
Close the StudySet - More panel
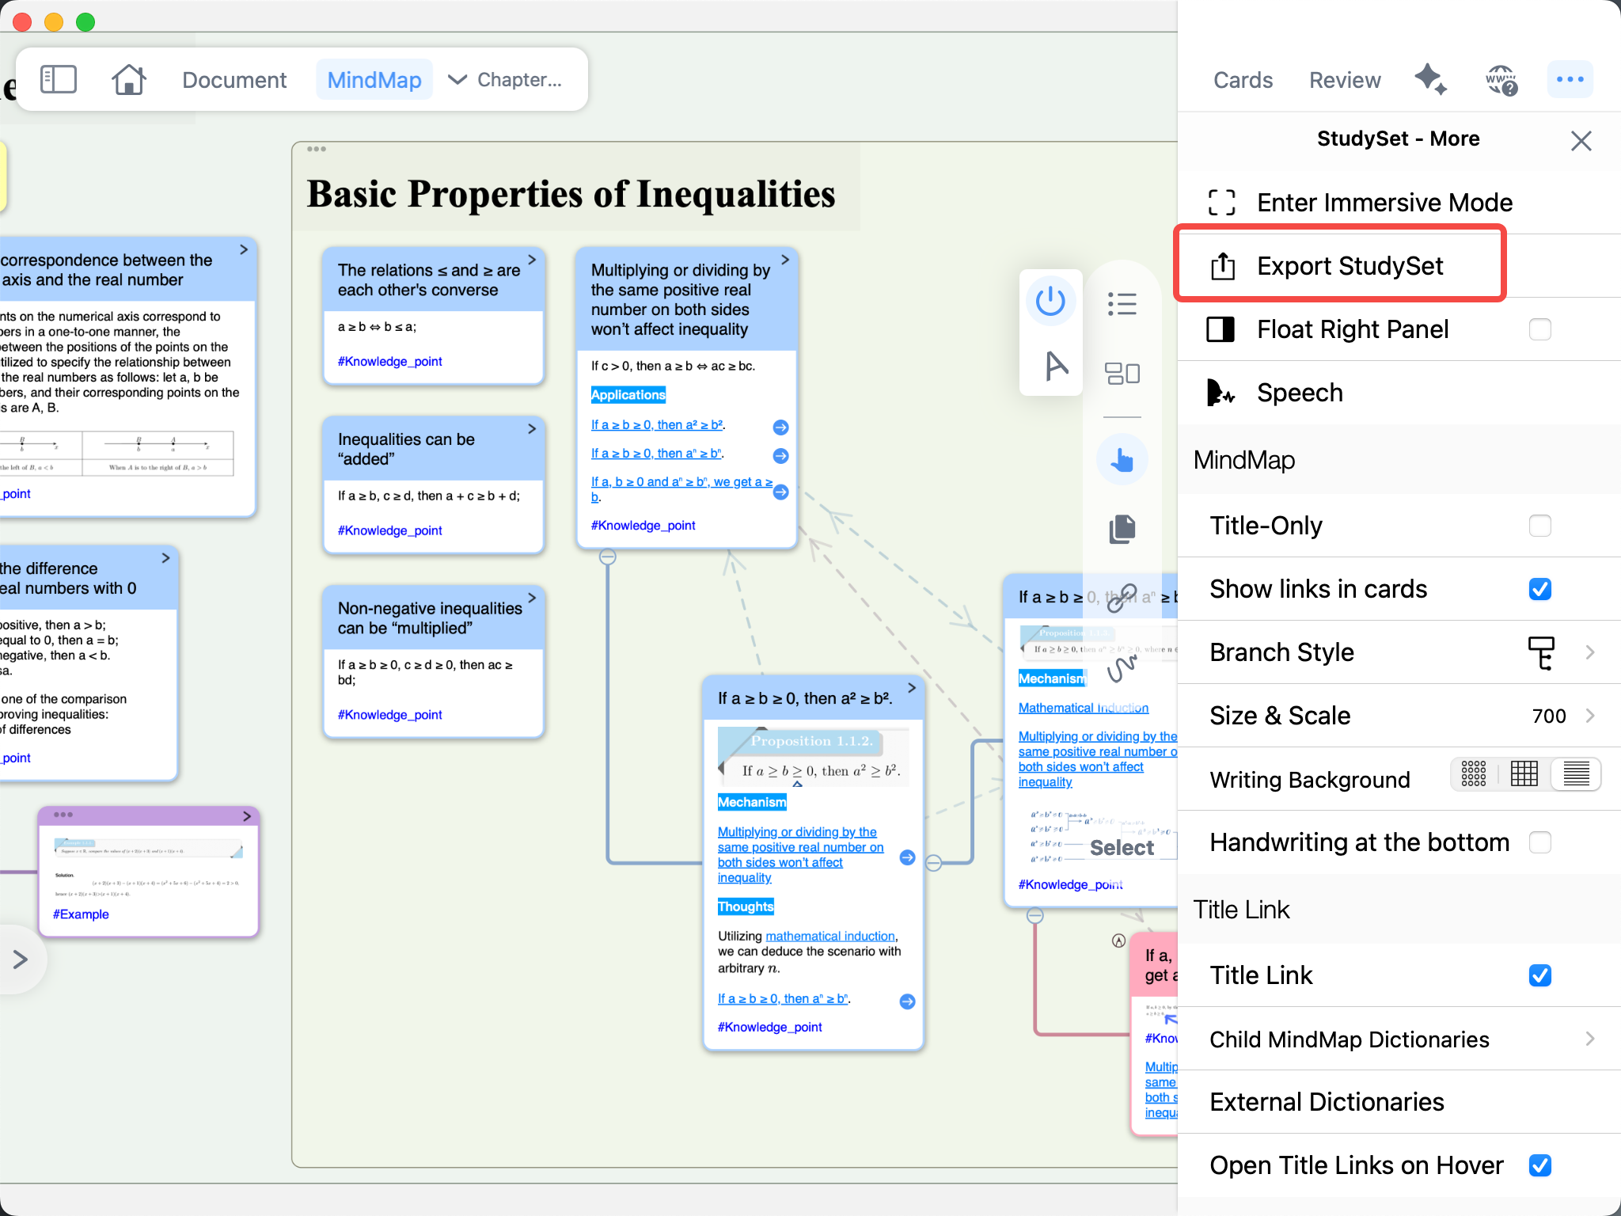coord(1581,141)
